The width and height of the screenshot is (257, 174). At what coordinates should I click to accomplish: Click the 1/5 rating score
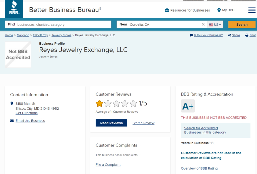pos(143,103)
